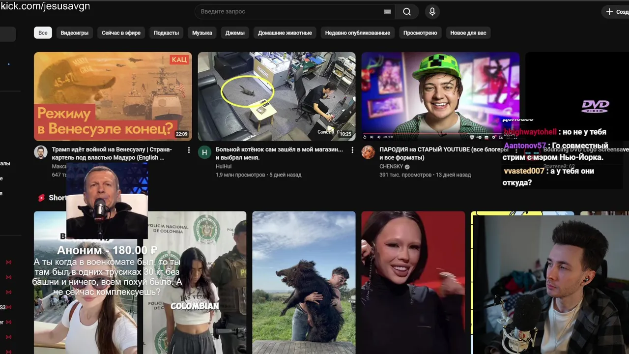
Task: Select the Подкасты filter chip
Action: click(x=166, y=33)
